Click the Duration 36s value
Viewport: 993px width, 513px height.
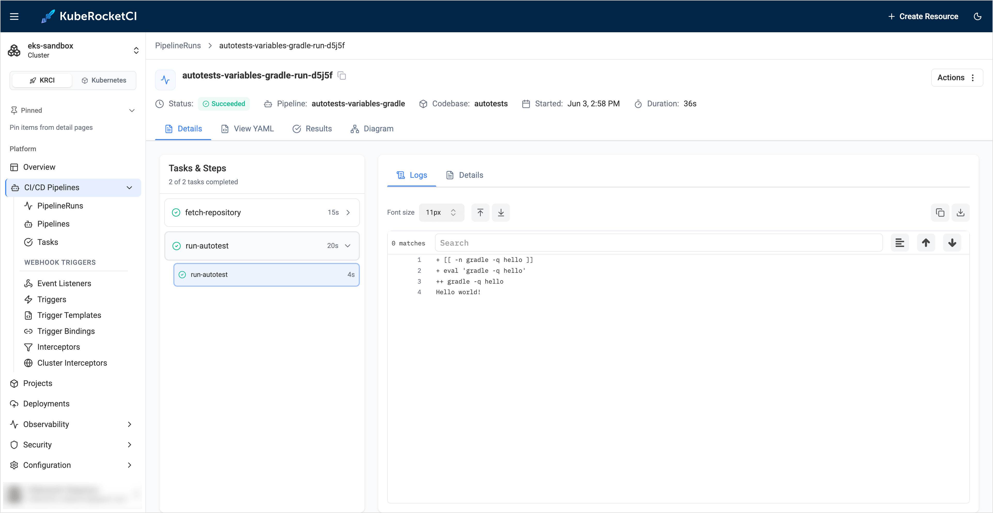(690, 103)
